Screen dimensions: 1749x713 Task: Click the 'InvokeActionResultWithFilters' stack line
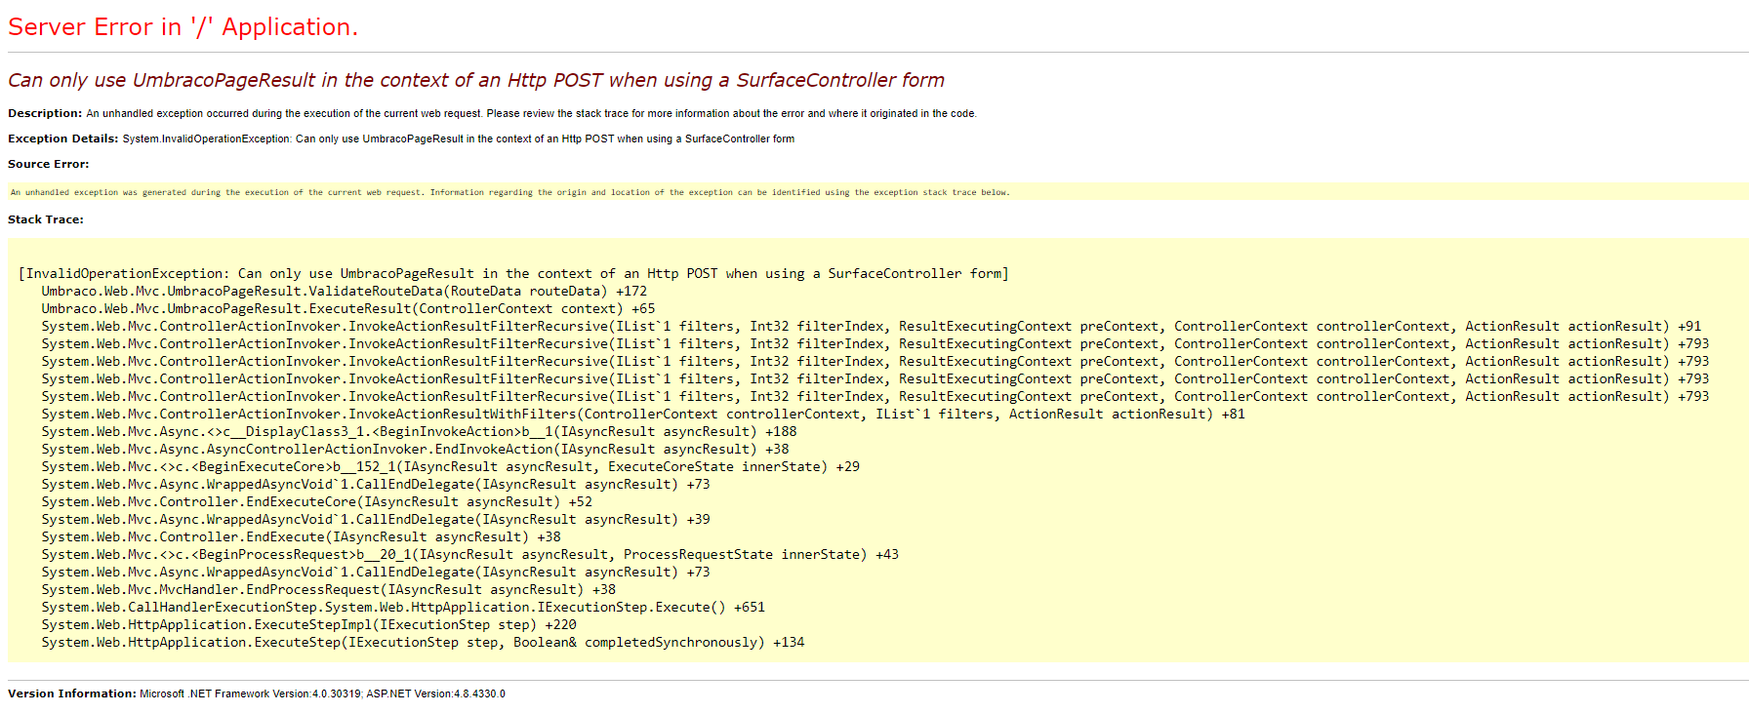coord(643,415)
